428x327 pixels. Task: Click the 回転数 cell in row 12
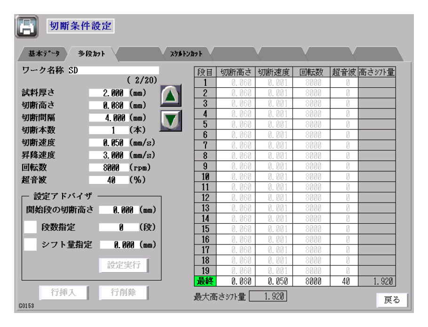click(311, 198)
